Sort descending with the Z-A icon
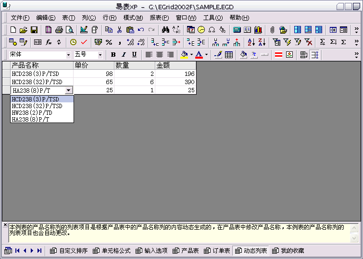 pos(262,42)
